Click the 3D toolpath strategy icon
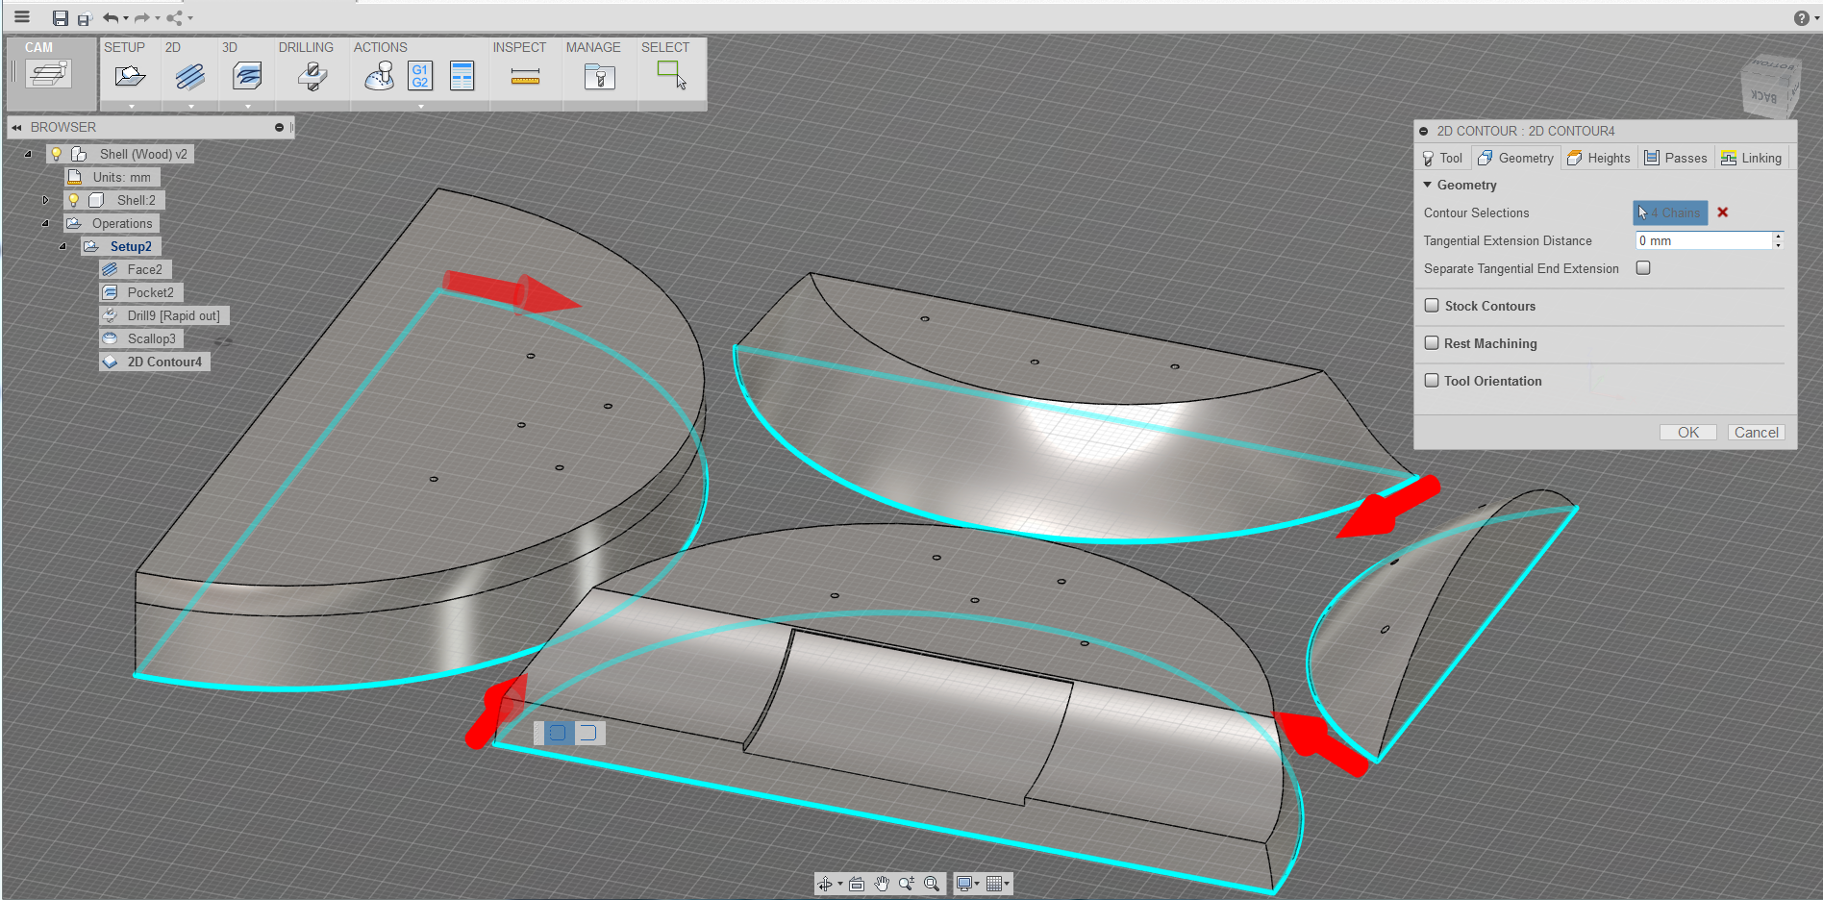Screen dimensions: 1823x900 coord(247,76)
